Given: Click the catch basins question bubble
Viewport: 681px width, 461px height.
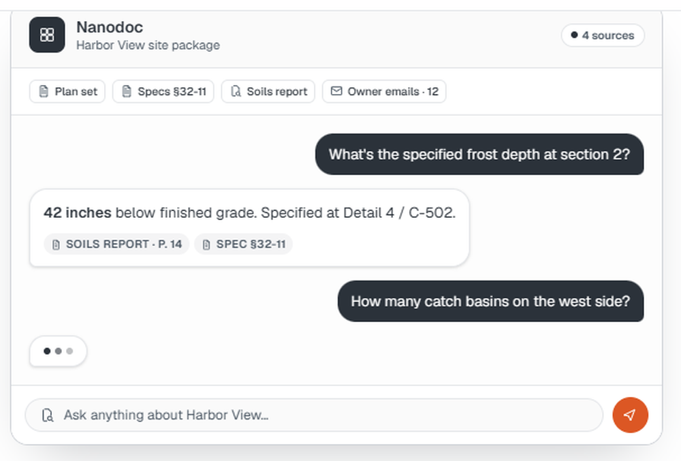Looking at the screenshot, I should point(491,301).
